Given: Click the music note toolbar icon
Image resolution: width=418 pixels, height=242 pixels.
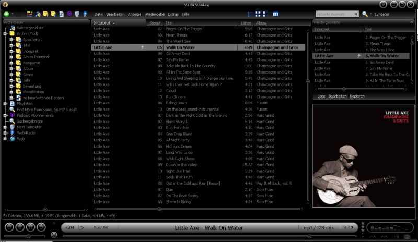Looking at the screenshot, I should (x=38, y=14).
